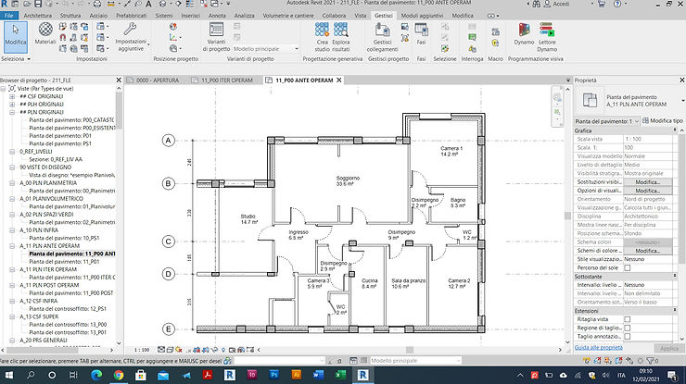The image size is (686, 384).
Task: Open Varianti di progetto dialog
Action: pos(216,37)
